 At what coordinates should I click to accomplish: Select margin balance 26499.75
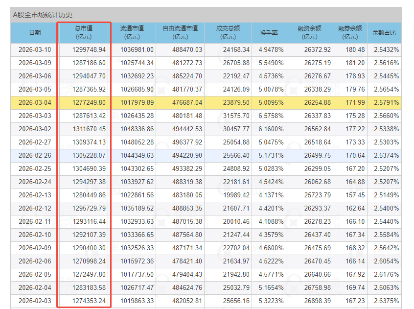point(318,155)
